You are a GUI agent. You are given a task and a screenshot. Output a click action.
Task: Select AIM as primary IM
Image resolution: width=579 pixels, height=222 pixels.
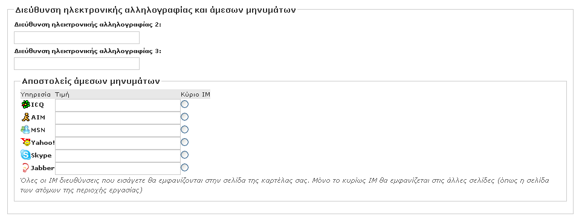(184, 117)
